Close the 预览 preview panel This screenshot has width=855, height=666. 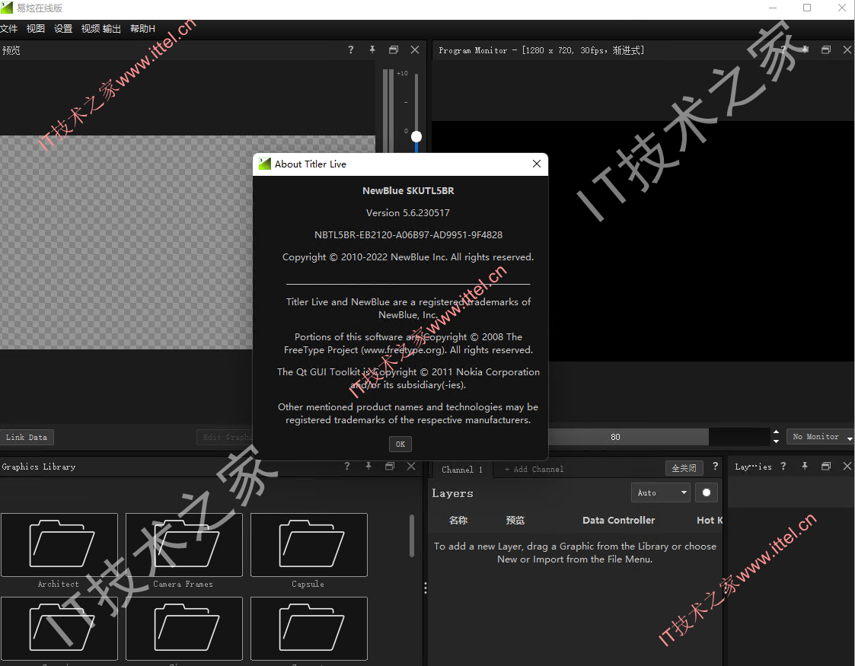coord(415,50)
